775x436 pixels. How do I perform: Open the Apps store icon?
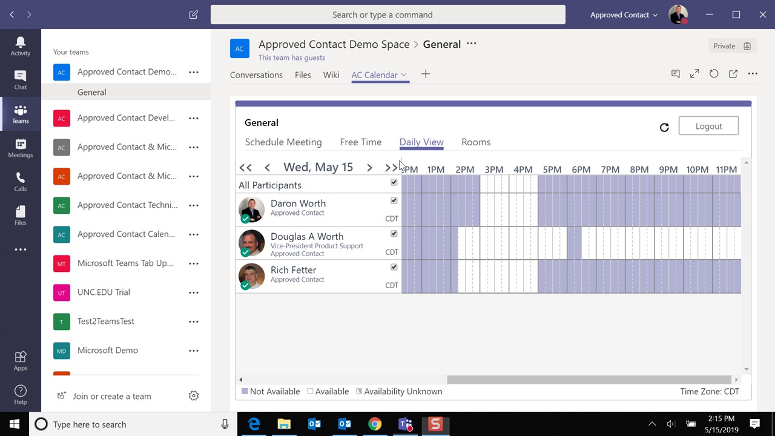pos(21,361)
